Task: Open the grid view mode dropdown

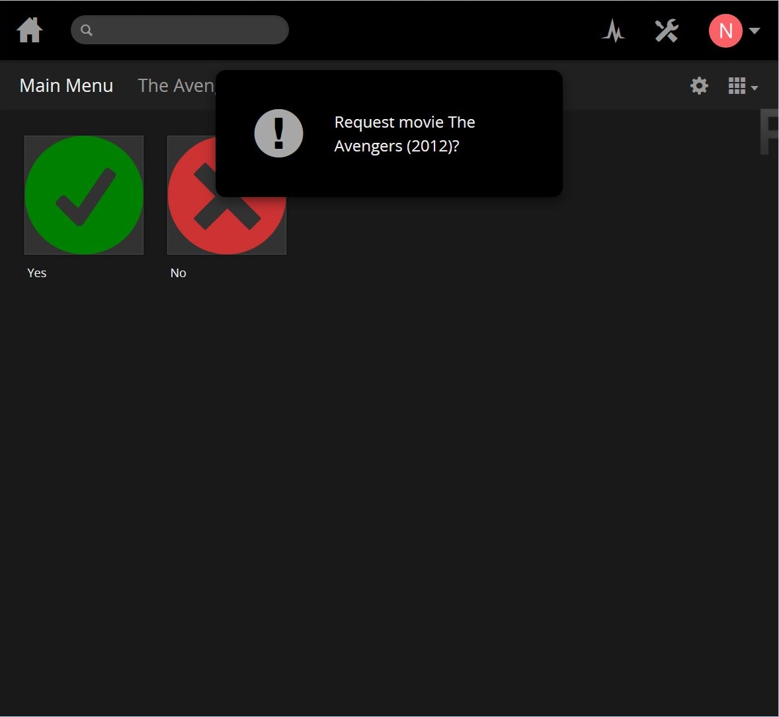Action: click(x=743, y=86)
